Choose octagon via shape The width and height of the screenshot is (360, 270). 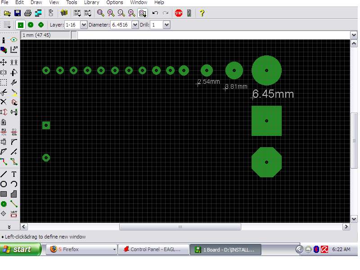[41, 25]
